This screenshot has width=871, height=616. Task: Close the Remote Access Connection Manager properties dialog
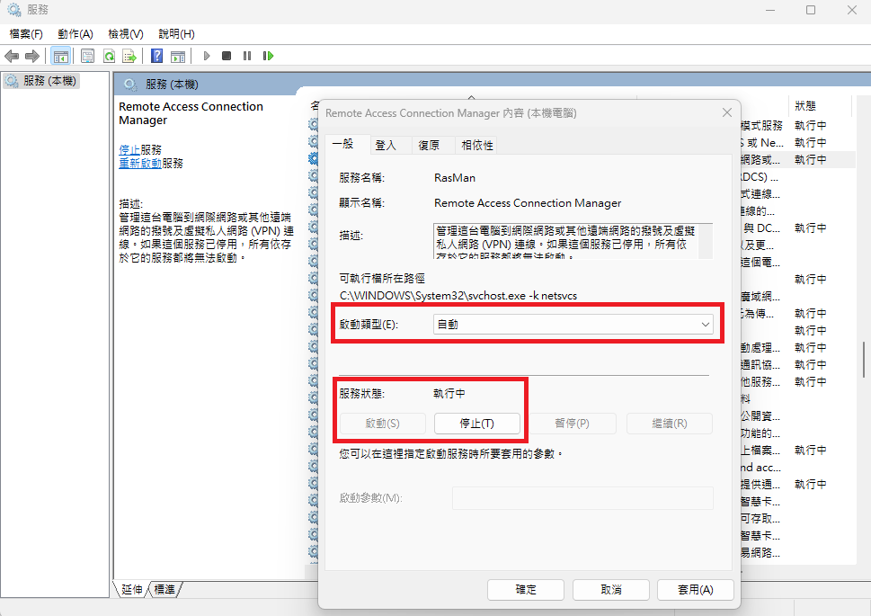726,113
